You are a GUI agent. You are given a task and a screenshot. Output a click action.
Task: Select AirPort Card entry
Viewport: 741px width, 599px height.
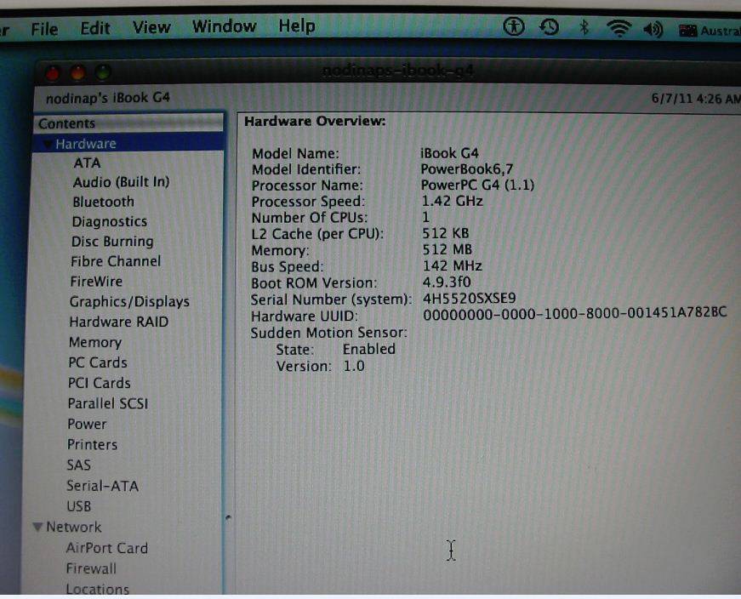(107, 548)
